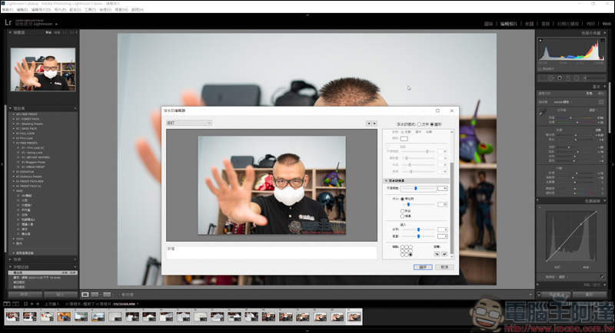Click the Lightroom Lr logo

[8, 22]
